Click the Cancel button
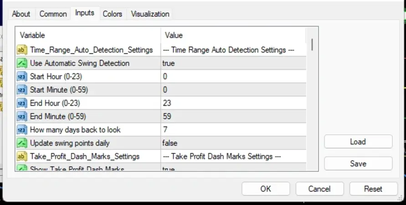The image size is (406, 205). [319, 189]
